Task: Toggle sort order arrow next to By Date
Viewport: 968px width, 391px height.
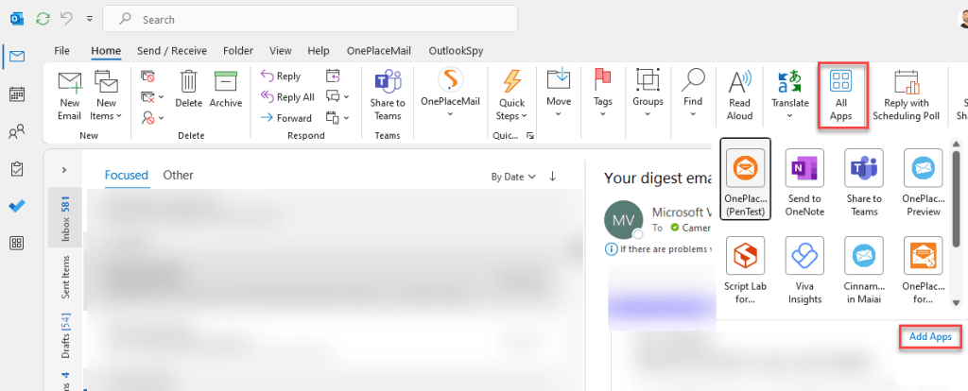Action: (553, 176)
